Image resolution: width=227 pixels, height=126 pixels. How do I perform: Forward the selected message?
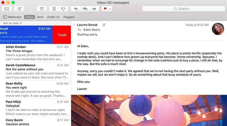[x=94, y=9]
